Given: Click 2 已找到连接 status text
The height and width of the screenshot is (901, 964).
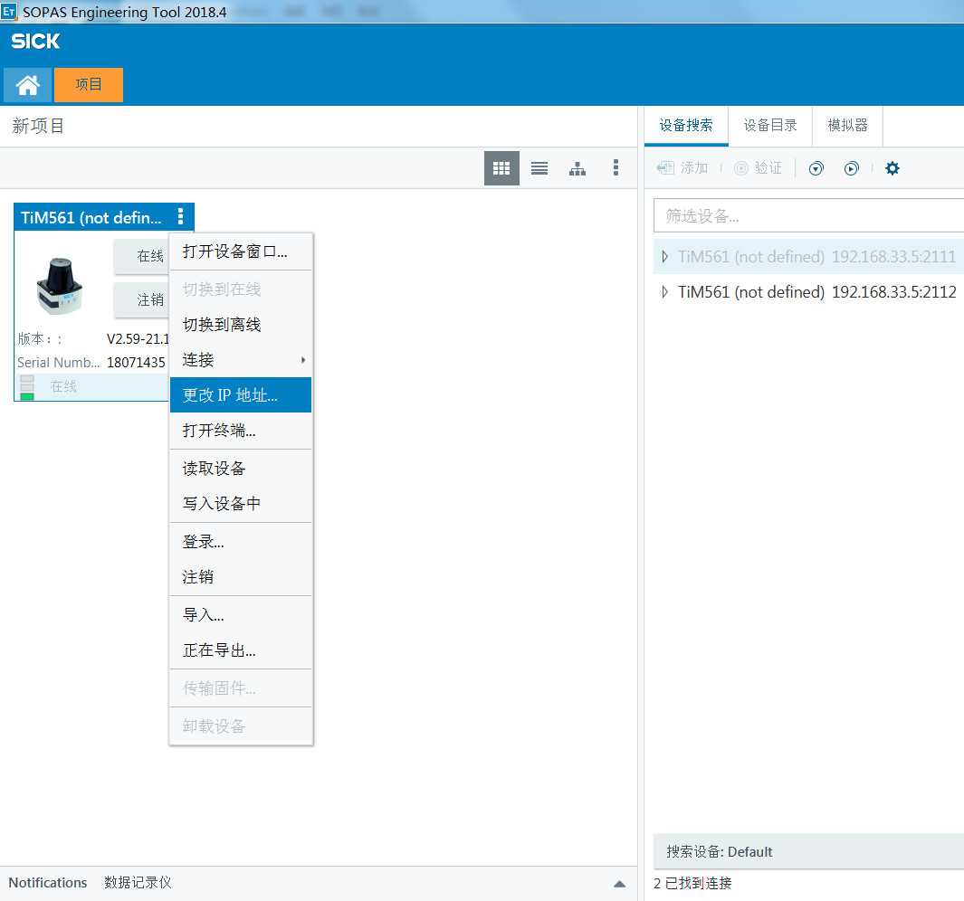Looking at the screenshot, I should (x=692, y=883).
